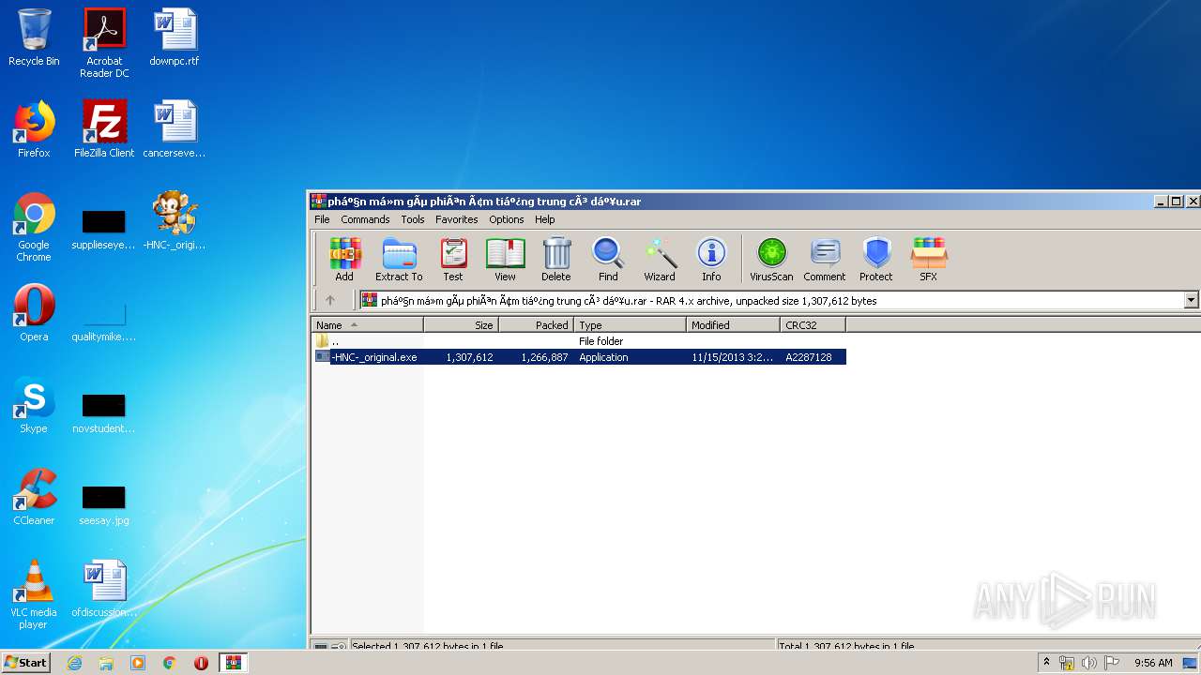
Task: Open the Find magnifier tool
Action: coord(608,259)
